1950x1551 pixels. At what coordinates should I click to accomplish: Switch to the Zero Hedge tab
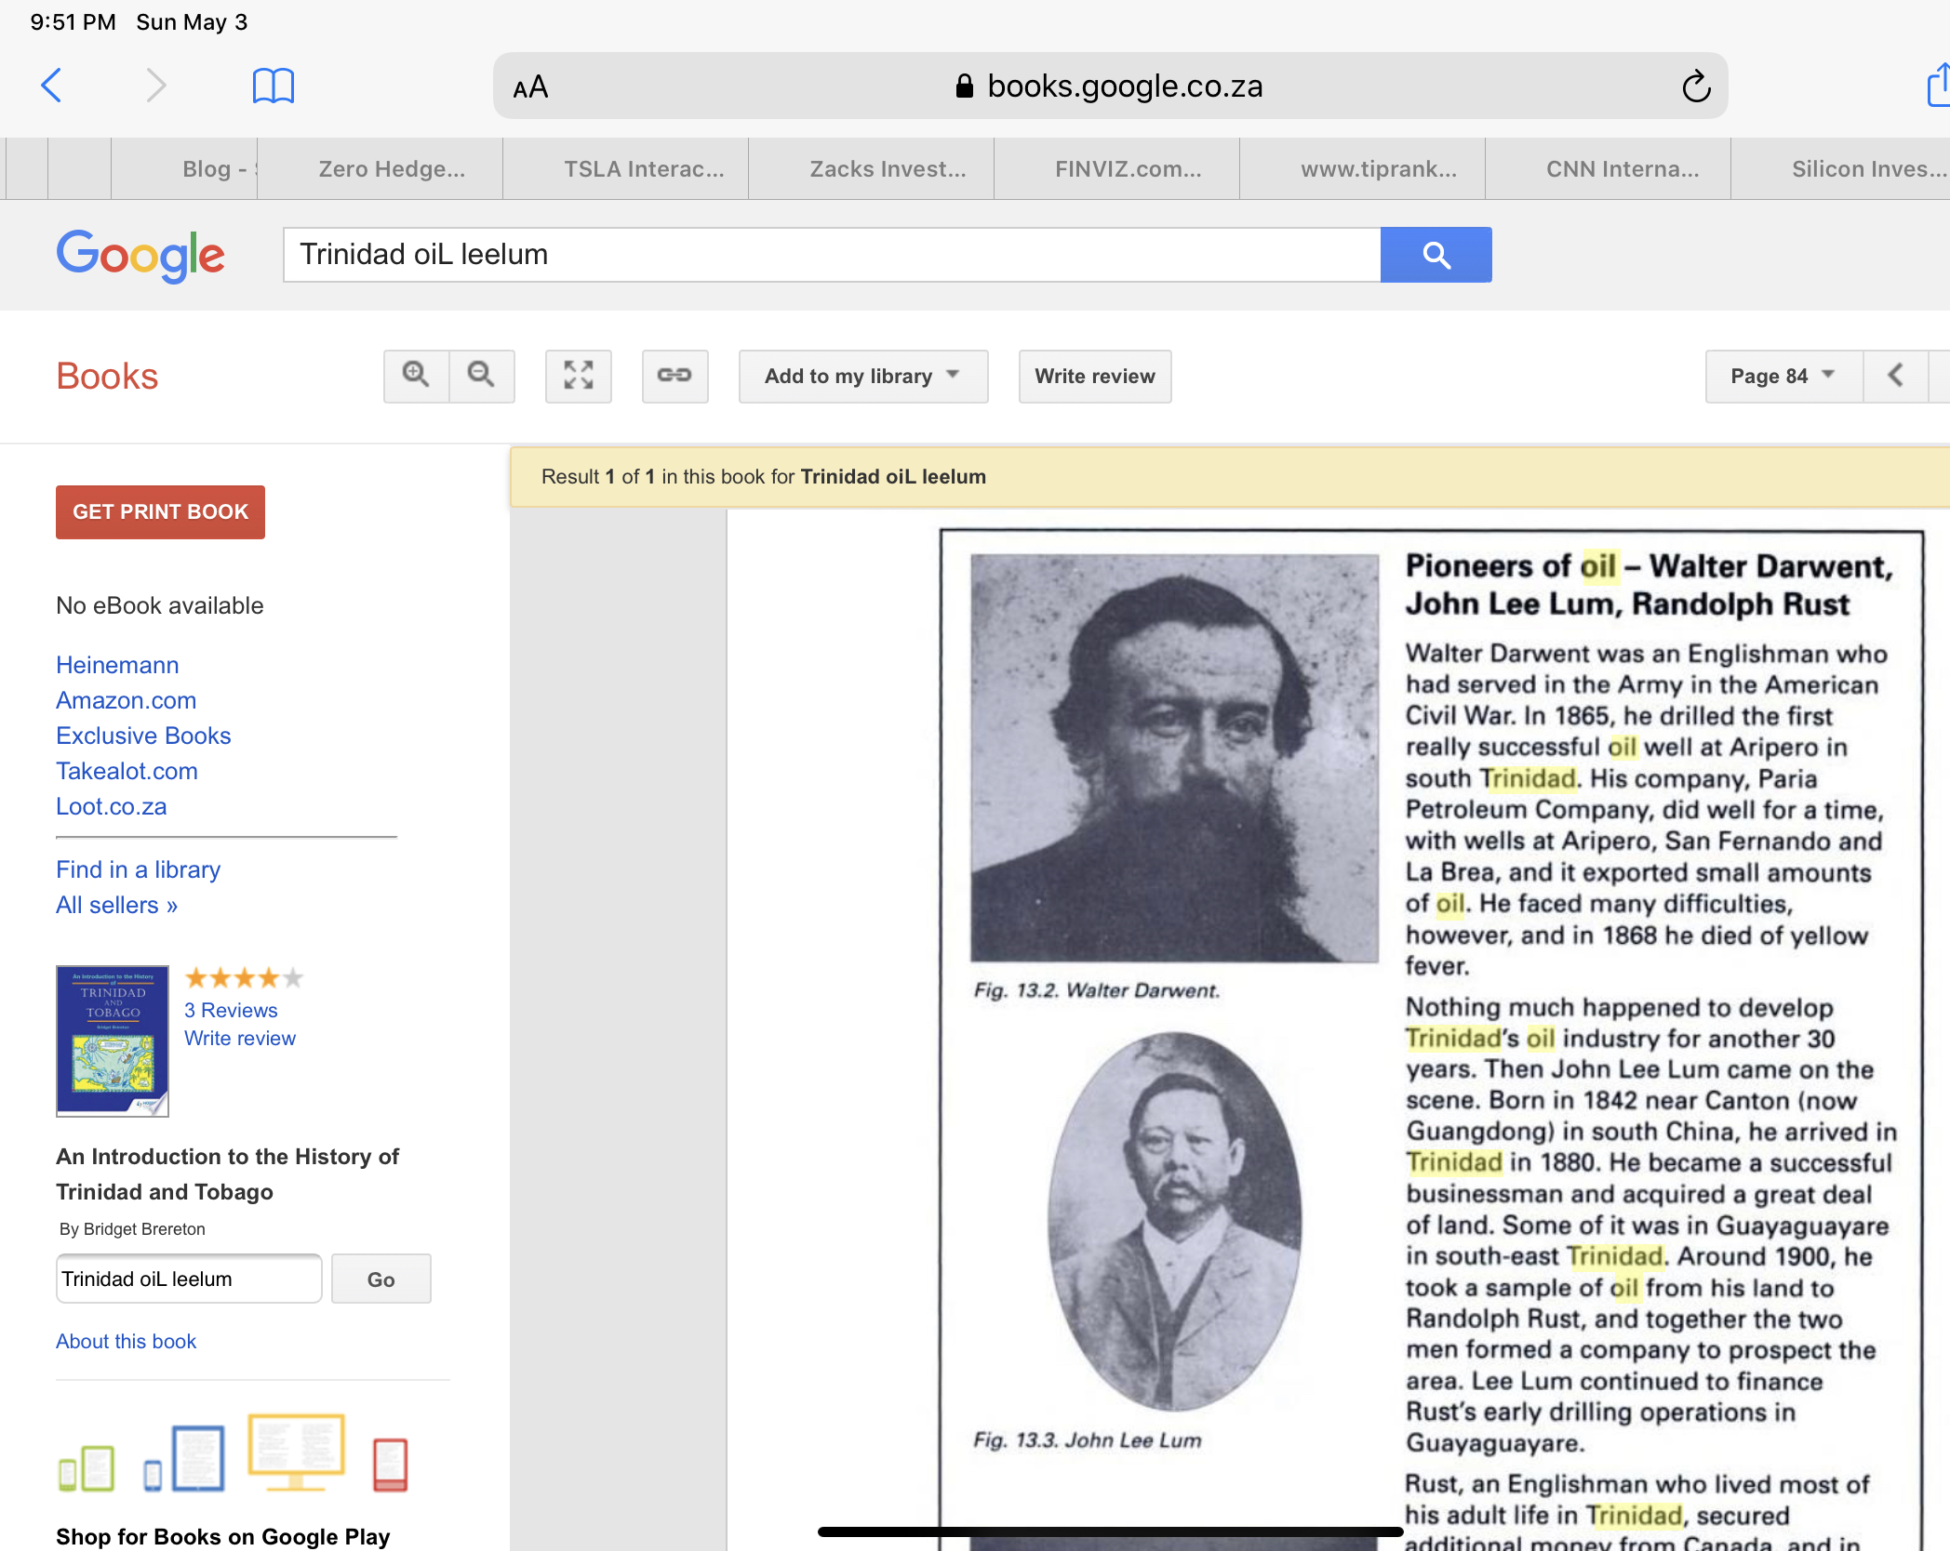coord(391,169)
